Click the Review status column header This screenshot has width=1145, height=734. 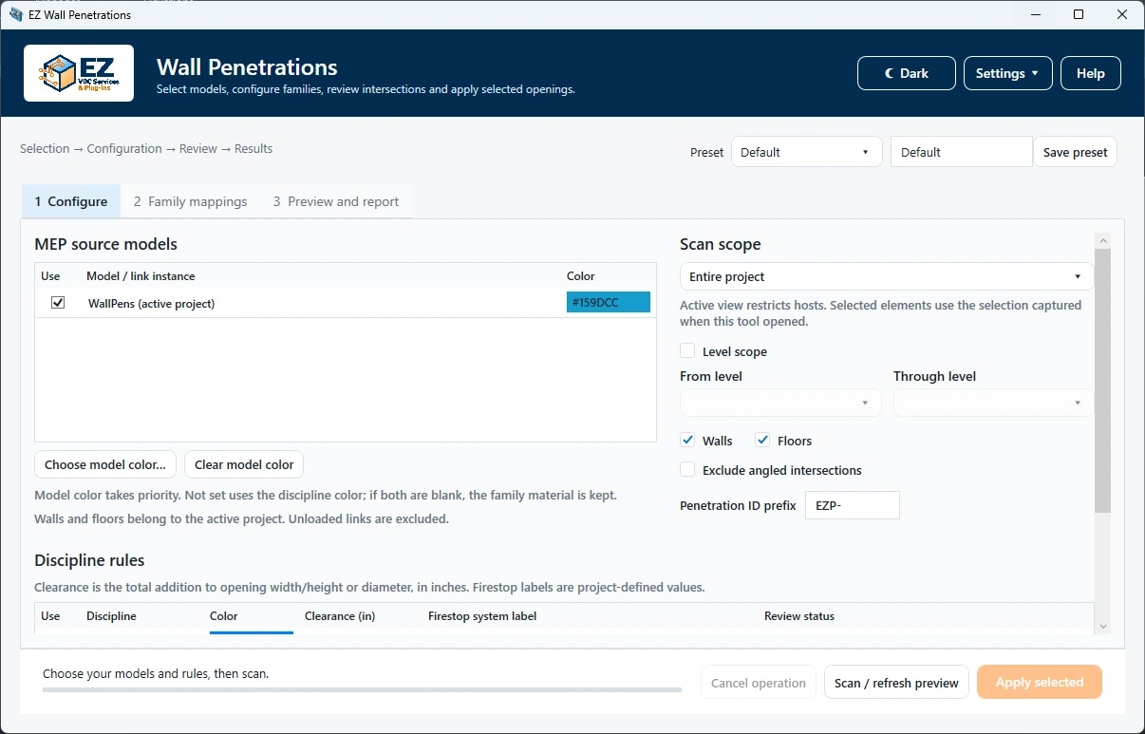tap(799, 616)
